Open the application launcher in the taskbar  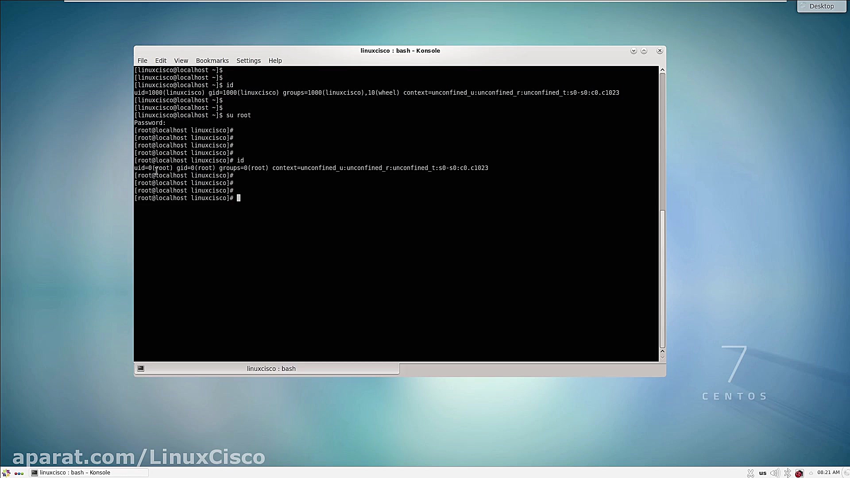click(6, 473)
